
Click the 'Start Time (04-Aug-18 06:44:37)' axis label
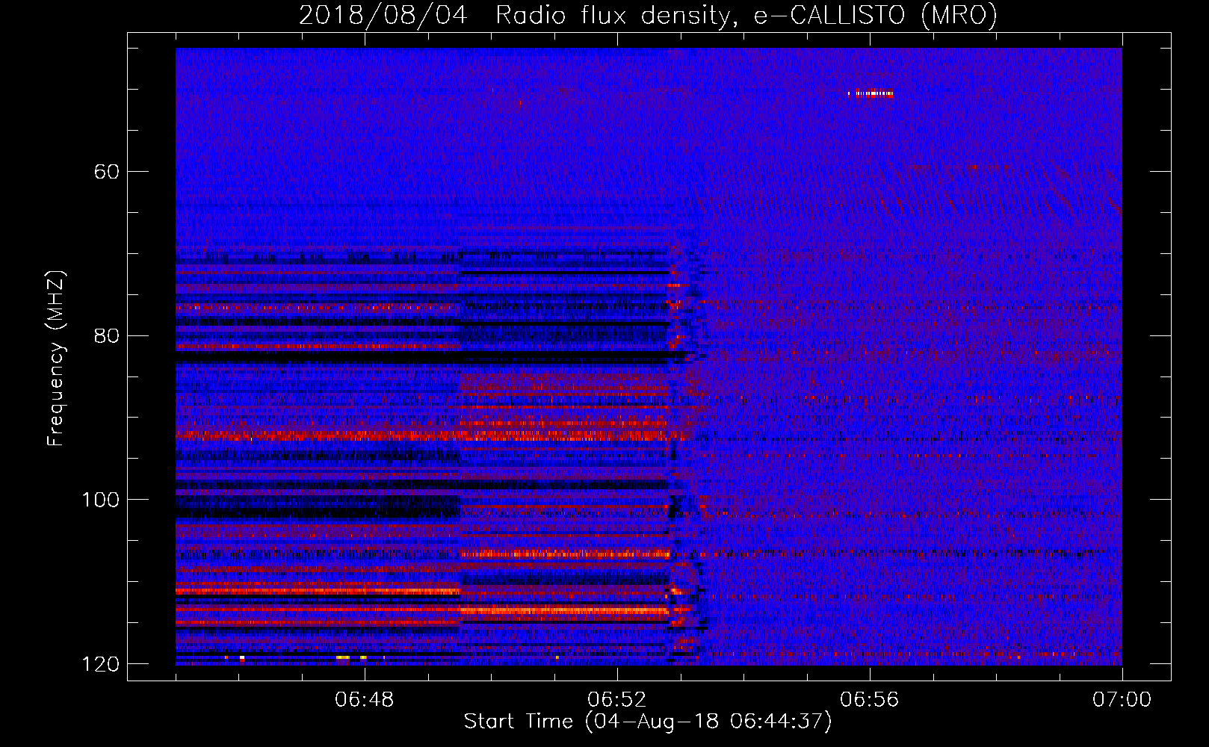pyautogui.click(x=648, y=722)
